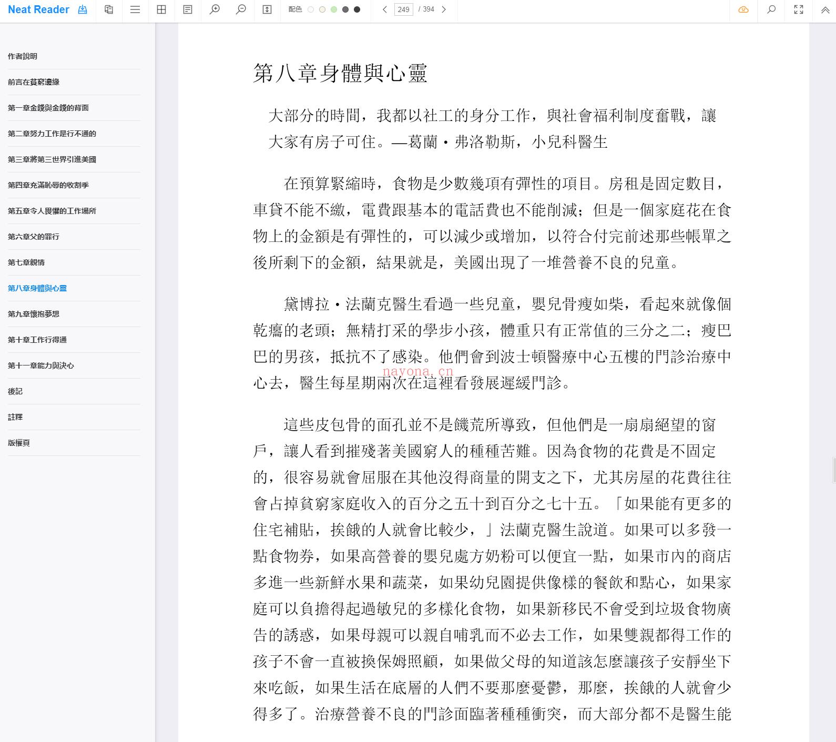Open 第九章懷抱夢想
This screenshot has height=742, width=836.
tap(34, 314)
